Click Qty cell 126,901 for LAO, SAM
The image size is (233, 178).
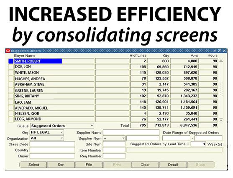click(158, 102)
